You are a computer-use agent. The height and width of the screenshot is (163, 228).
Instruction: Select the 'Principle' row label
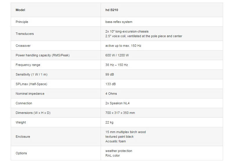click(x=22, y=22)
